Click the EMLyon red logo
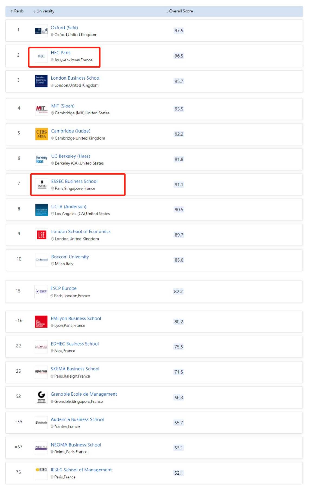This screenshot has width=310, height=489. pos(41,321)
